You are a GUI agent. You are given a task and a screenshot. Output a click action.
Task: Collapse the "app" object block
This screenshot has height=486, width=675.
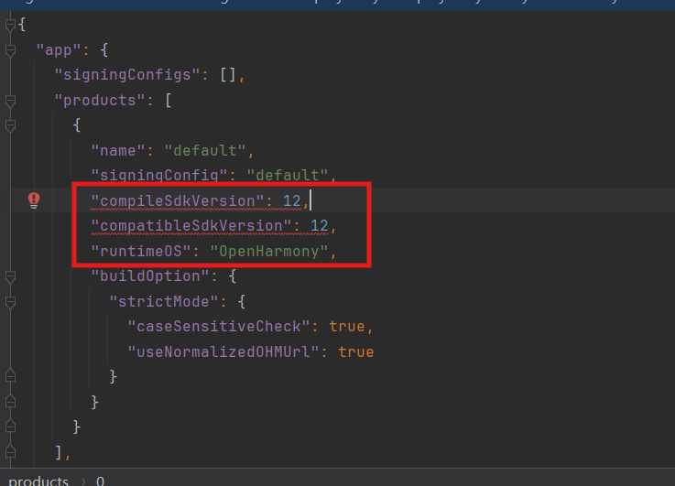(x=10, y=49)
